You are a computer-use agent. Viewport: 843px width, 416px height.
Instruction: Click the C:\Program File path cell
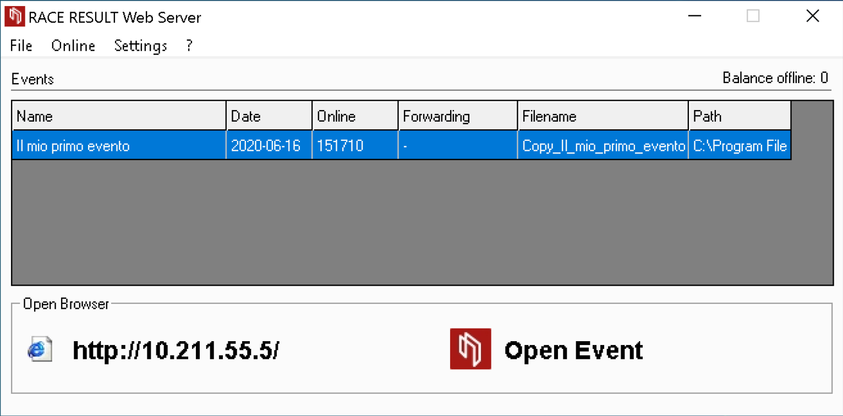pos(740,145)
